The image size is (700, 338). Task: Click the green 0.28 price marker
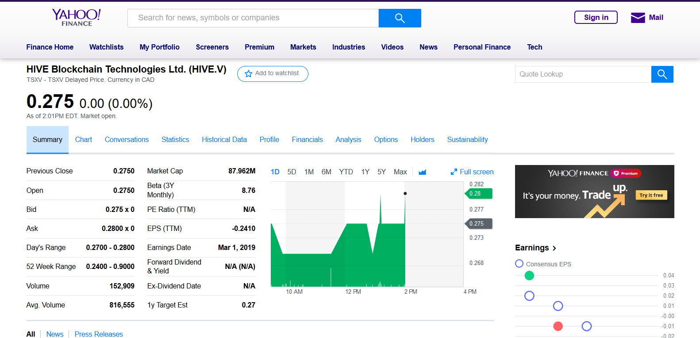pyautogui.click(x=479, y=193)
